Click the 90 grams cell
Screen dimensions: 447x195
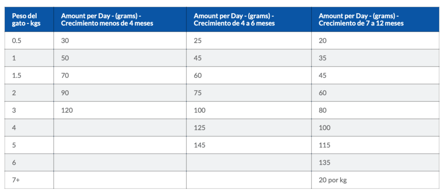(120, 92)
